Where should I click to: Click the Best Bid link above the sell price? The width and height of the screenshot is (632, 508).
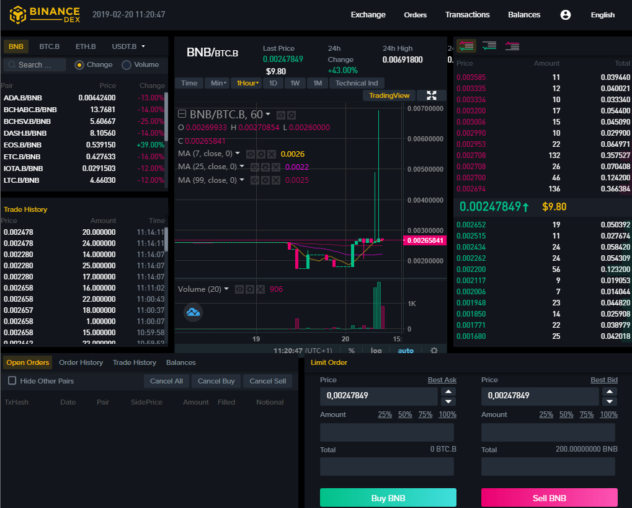coord(603,379)
